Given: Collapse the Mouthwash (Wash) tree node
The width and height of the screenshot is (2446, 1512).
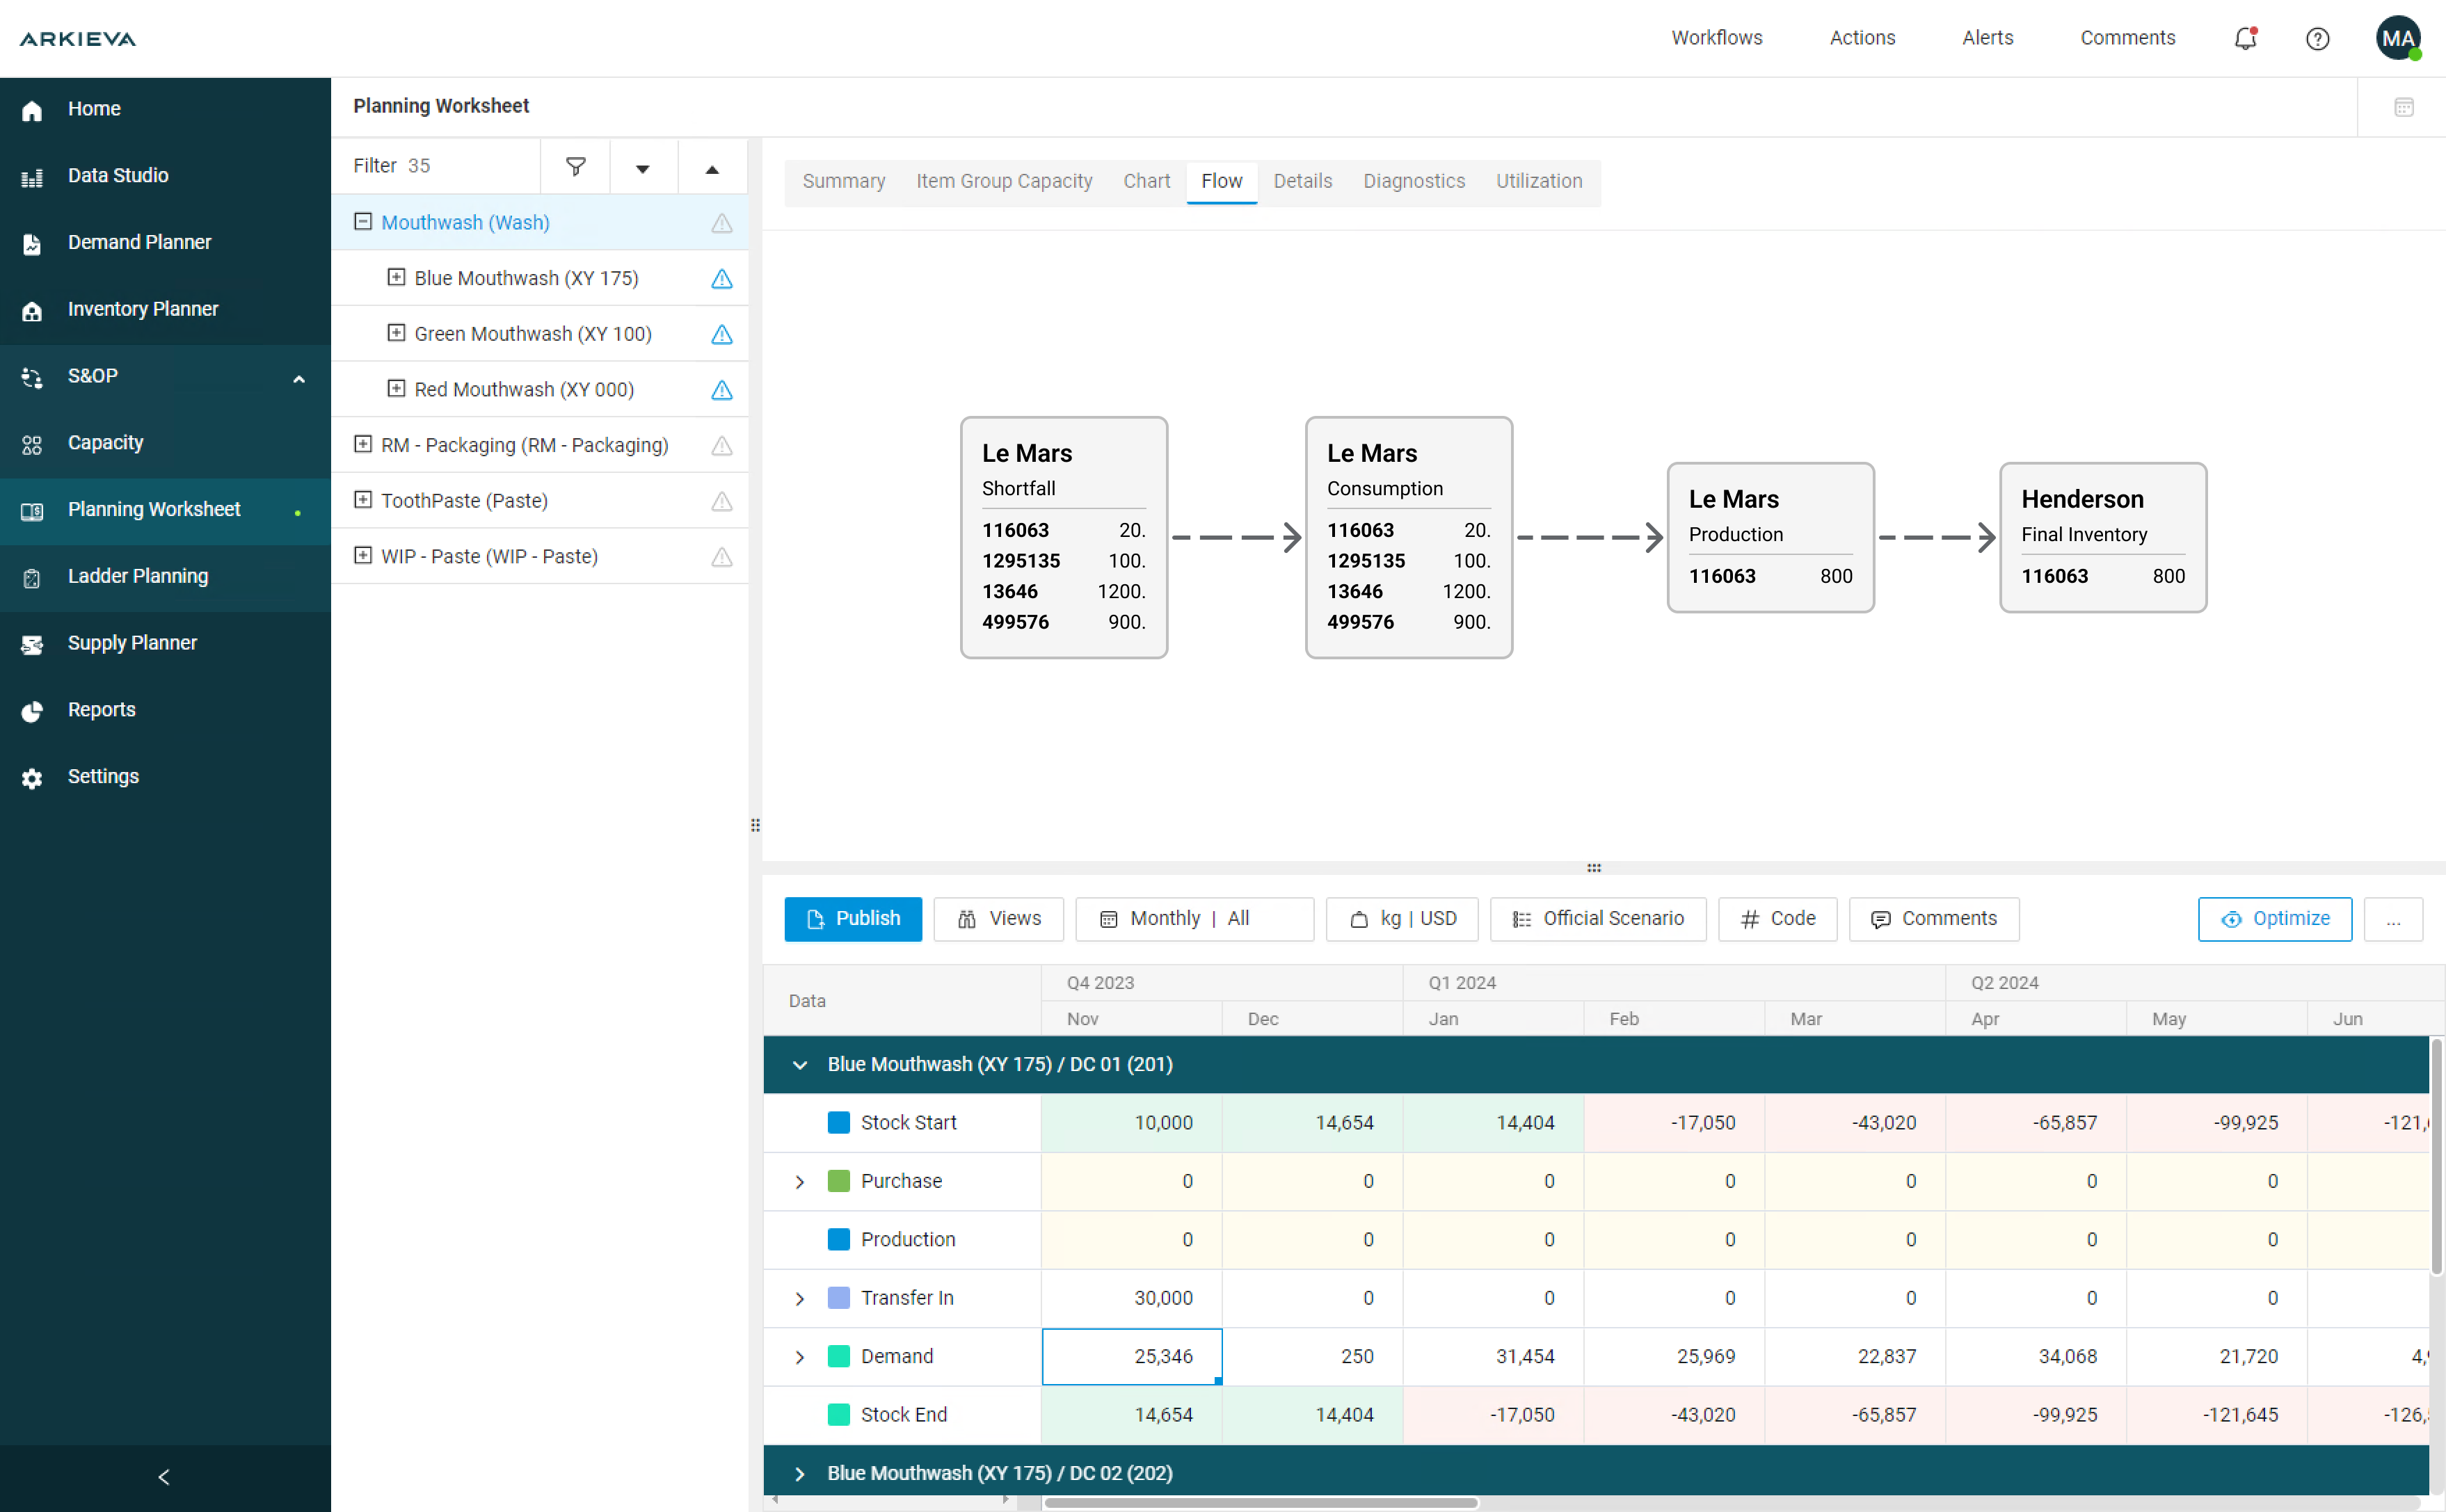Looking at the screenshot, I should 363,222.
